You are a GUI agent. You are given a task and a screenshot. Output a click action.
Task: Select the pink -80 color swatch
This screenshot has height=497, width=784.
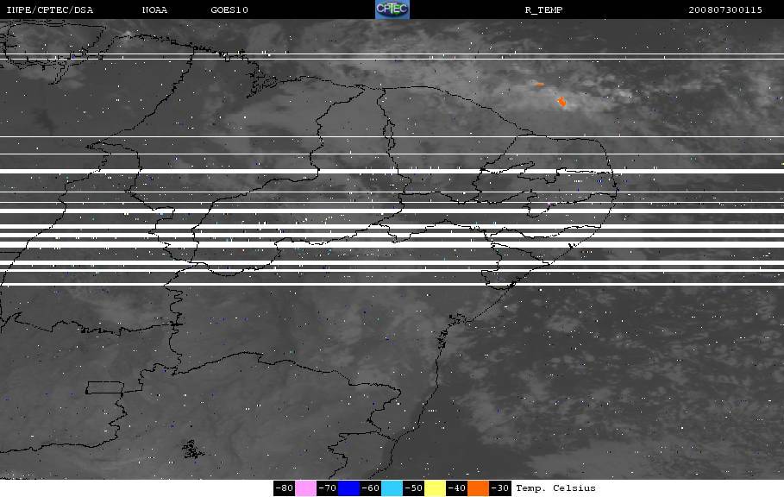[305, 488]
